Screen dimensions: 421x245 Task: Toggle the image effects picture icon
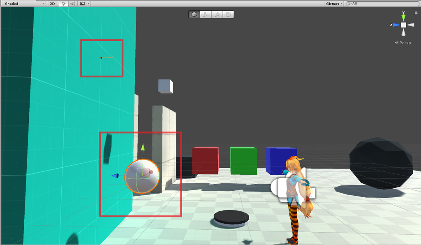tap(82, 3)
